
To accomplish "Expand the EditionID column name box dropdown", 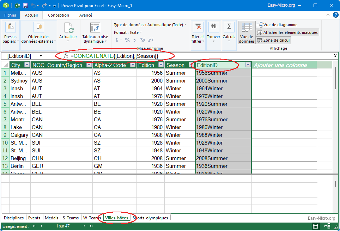I will coord(41,56).
